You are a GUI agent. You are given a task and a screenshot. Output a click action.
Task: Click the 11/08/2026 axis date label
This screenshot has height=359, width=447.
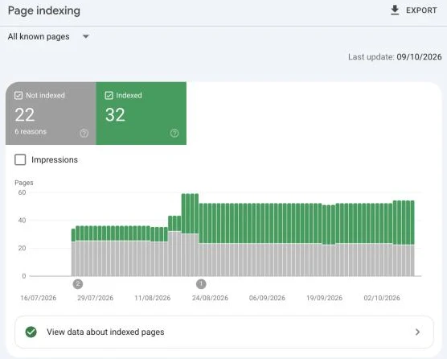pos(153,298)
